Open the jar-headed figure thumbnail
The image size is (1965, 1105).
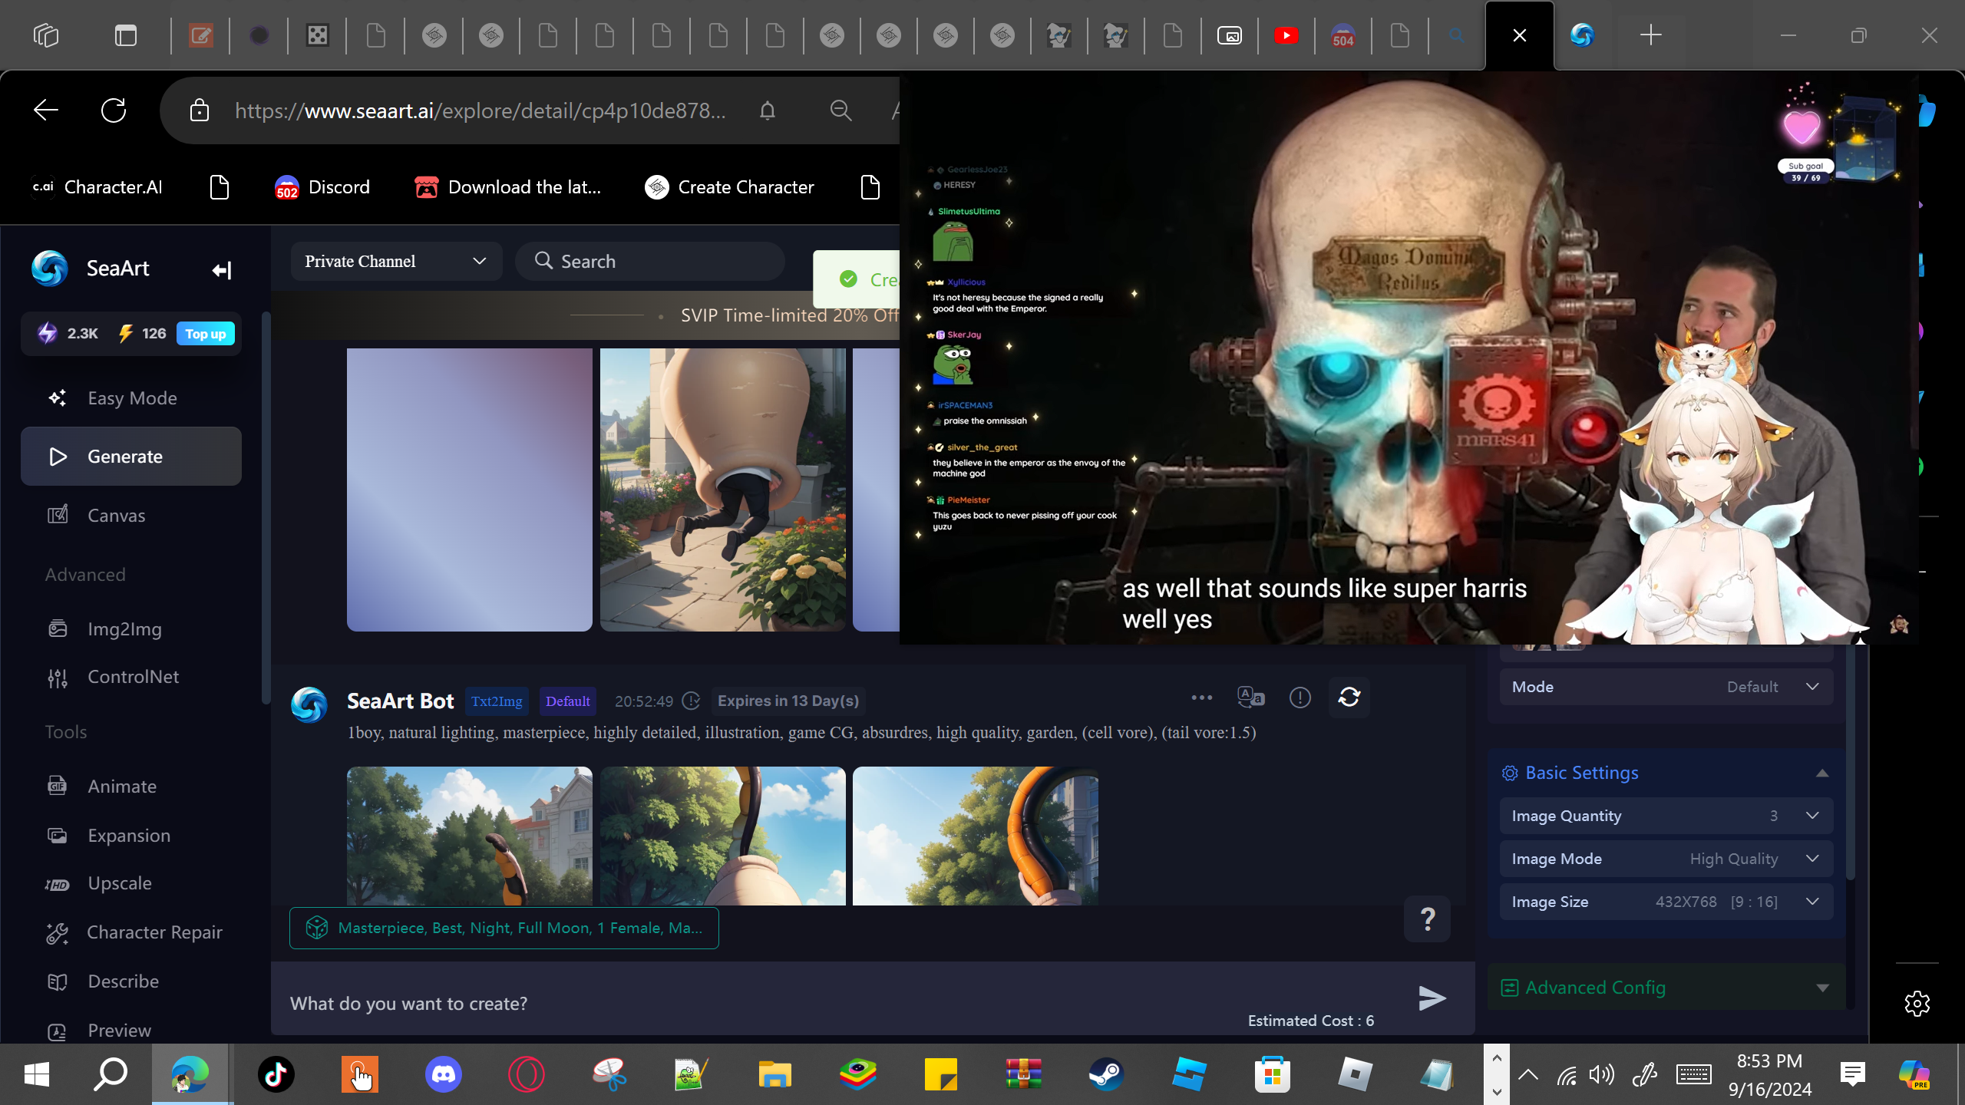(x=723, y=490)
